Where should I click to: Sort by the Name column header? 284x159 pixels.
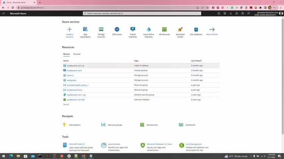tap(66, 61)
